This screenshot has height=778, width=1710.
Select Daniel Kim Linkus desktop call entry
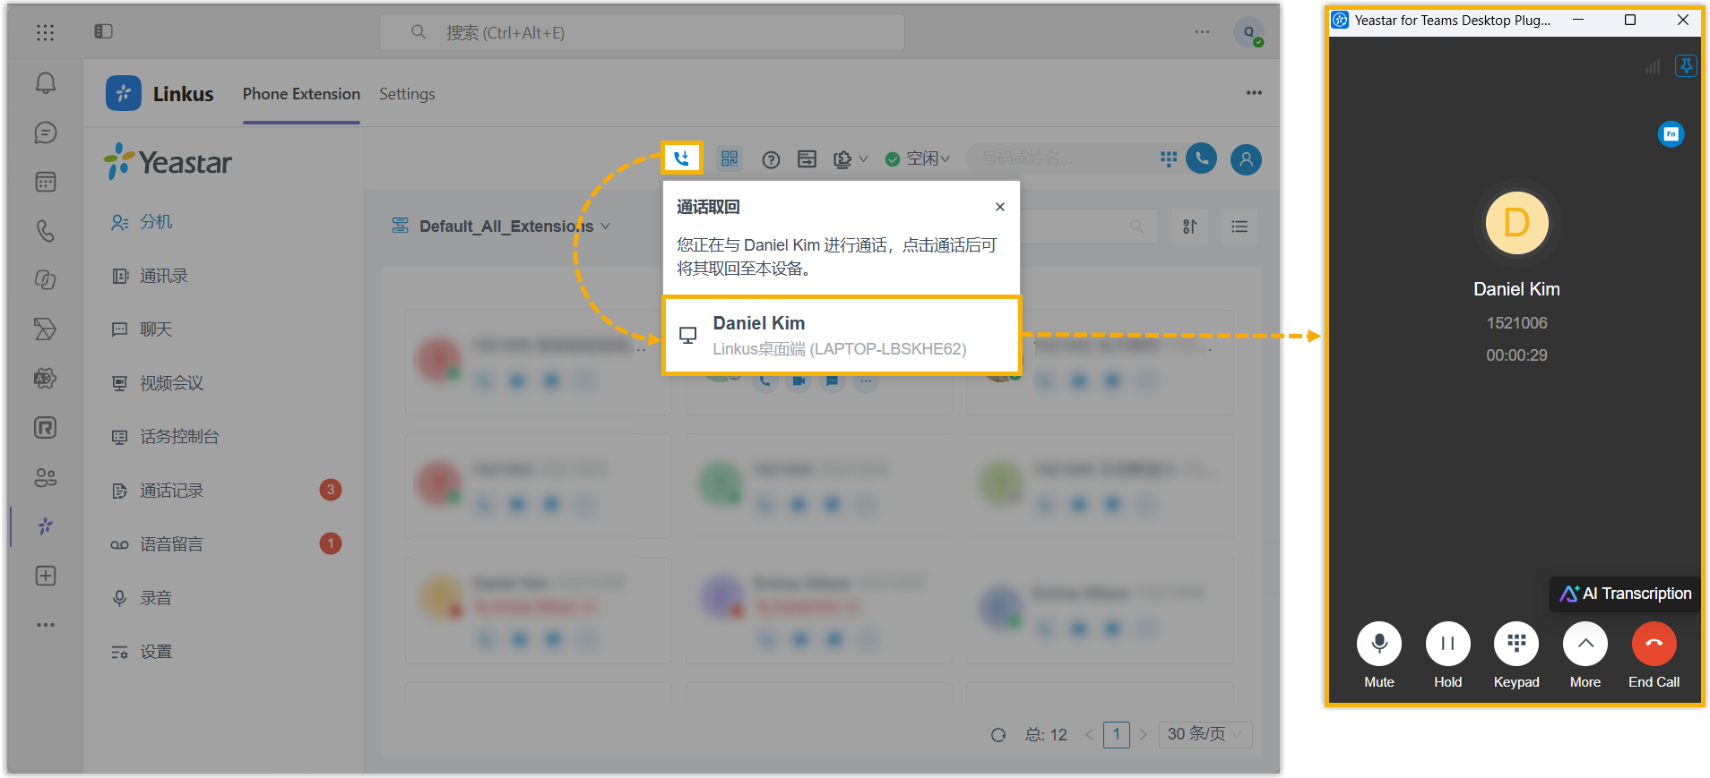(x=842, y=335)
